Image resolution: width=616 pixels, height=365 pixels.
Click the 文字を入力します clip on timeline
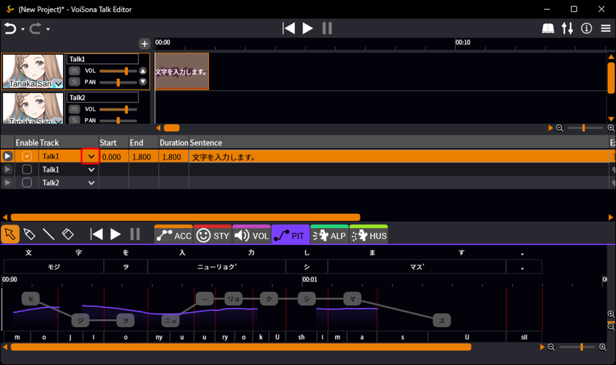coord(181,72)
